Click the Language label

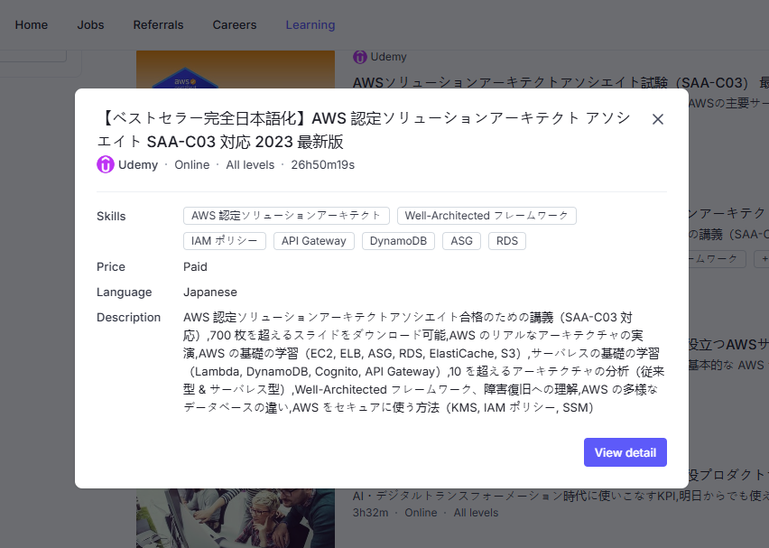(x=124, y=293)
